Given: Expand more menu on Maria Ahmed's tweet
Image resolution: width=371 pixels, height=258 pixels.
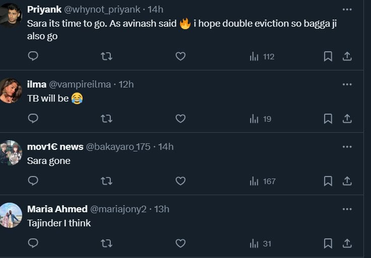Looking at the screenshot, I should tap(347, 209).
